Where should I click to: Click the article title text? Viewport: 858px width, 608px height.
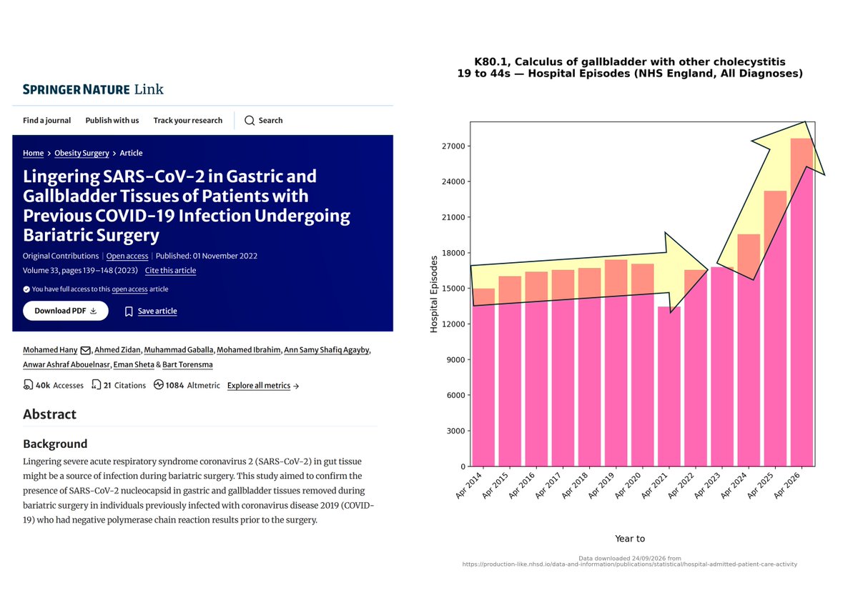coord(187,206)
